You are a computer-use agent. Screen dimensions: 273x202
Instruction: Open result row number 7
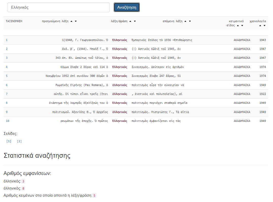click(x=7, y=94)
